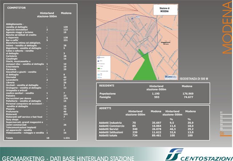The height and width of the screenshot is (161, 233).
Task: Click the 'Giornalai' row label
Action: click(11, 77)
